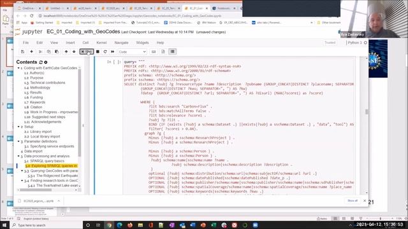Rename notebook title EC_01_Coding_with_GeoCodes
The height and width of the screenshot is (229, 408).
tap(84, 32)
